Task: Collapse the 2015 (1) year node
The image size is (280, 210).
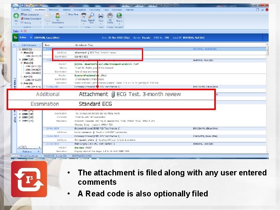Action: (x=20, y=49)
